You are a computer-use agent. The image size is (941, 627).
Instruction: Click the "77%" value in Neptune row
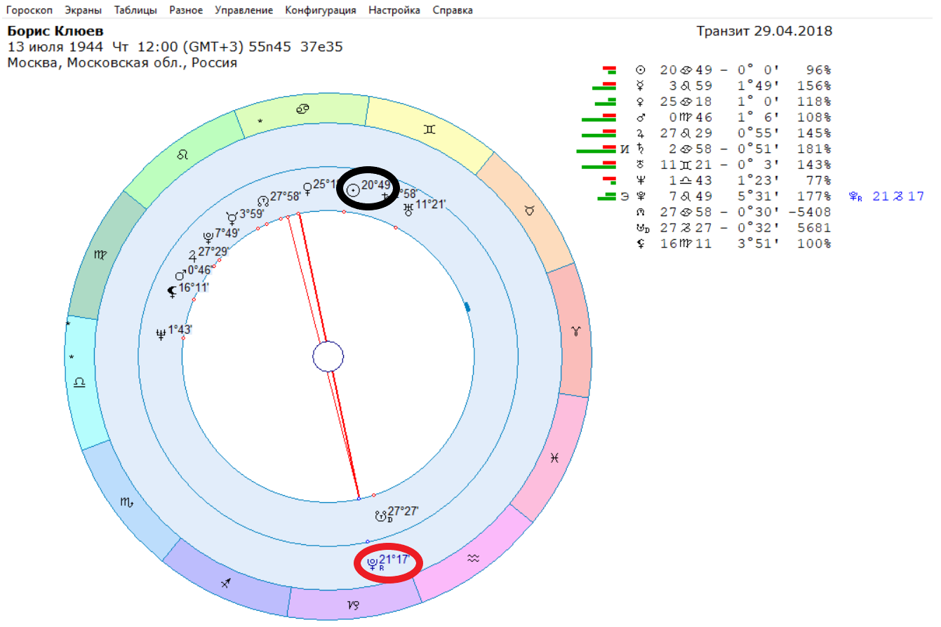(818, 180)
